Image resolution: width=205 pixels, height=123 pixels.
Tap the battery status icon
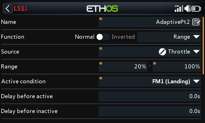pos(196,9)
